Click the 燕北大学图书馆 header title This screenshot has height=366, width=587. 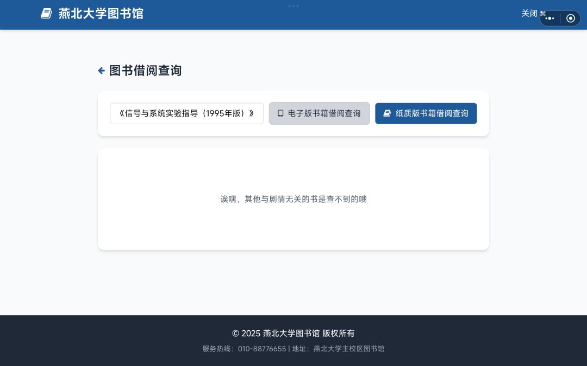[101, 14]
